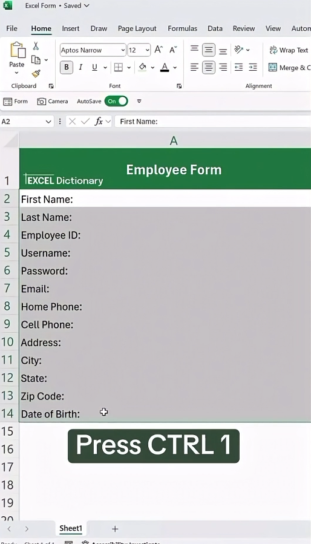
Task: Switch to the Draw tab
Action: tap(99, 28)
